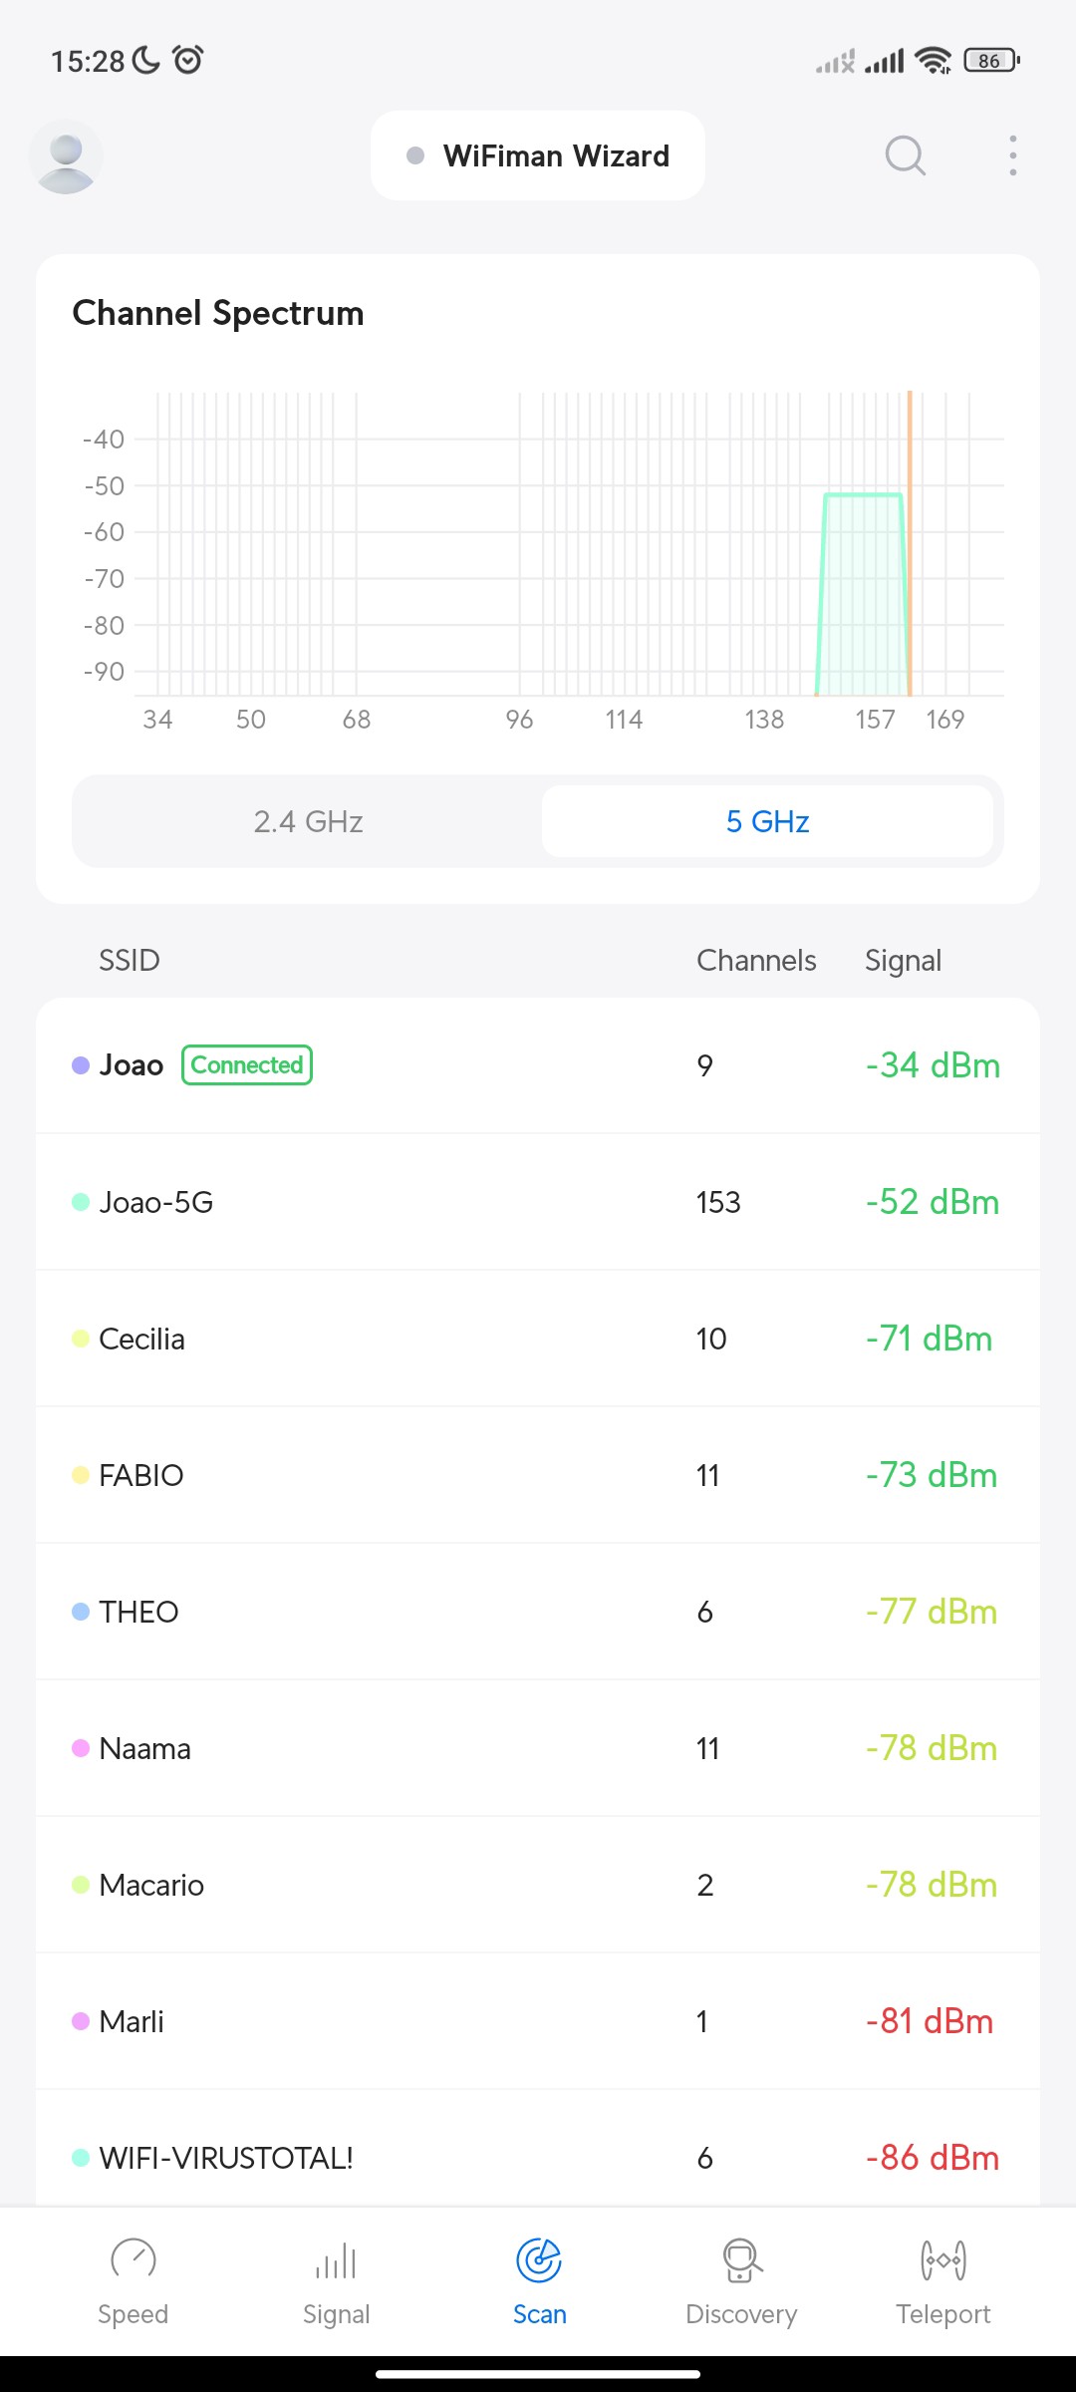This screenshot has height=2392, width=1076.
Task: Select the connected Joao network row
Action: [538, 1065]
